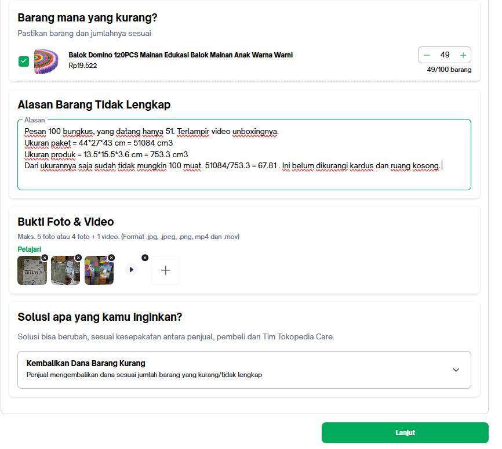This screenshot has height=449, width=502.
Task: Open the Pelajari link
Action: coord(30,249)
